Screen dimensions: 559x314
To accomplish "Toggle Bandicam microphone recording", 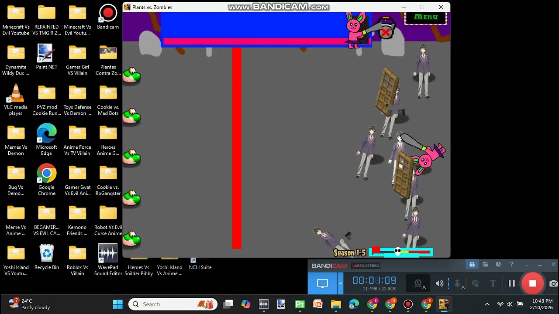I will pyautogui.click(x=457, y=283).
